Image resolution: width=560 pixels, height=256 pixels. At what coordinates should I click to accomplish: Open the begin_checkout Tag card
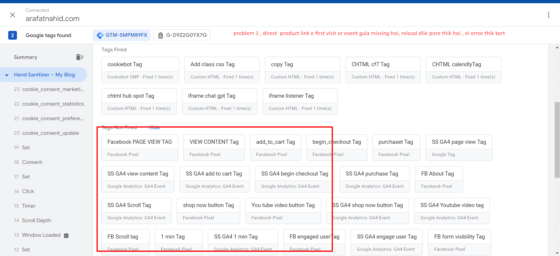pos(337,148)
